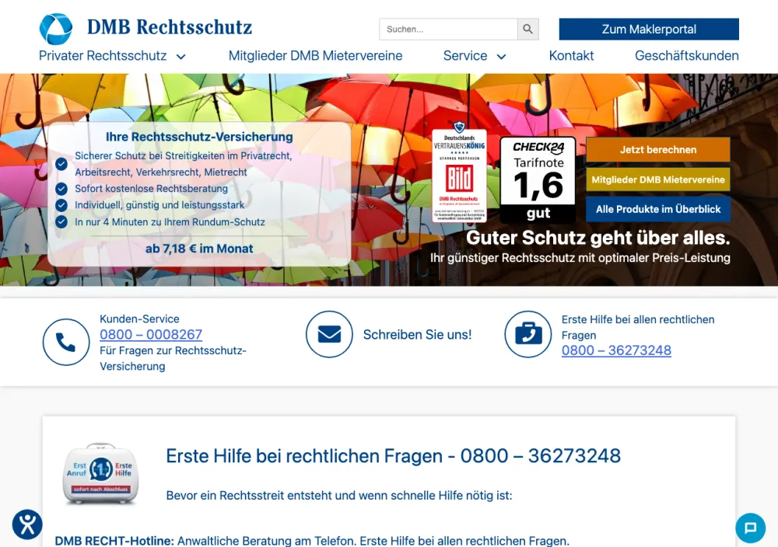Open Geschäftskunden in the navigation
The height and width of the screenshot is (547, 778).
tap(687, 55)
